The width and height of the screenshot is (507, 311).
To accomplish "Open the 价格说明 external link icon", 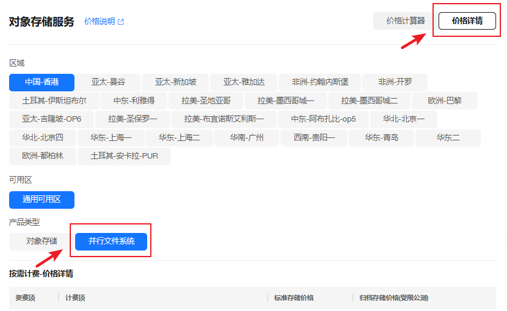I will click(121, 22).
